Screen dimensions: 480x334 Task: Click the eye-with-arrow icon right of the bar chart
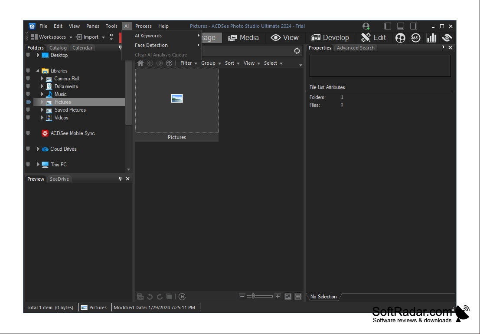pyautogui.click(x=447, y=38)
